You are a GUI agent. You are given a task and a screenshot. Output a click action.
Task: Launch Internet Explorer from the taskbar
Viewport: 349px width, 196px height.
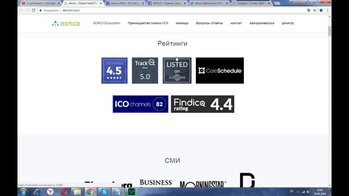[37, 192]
